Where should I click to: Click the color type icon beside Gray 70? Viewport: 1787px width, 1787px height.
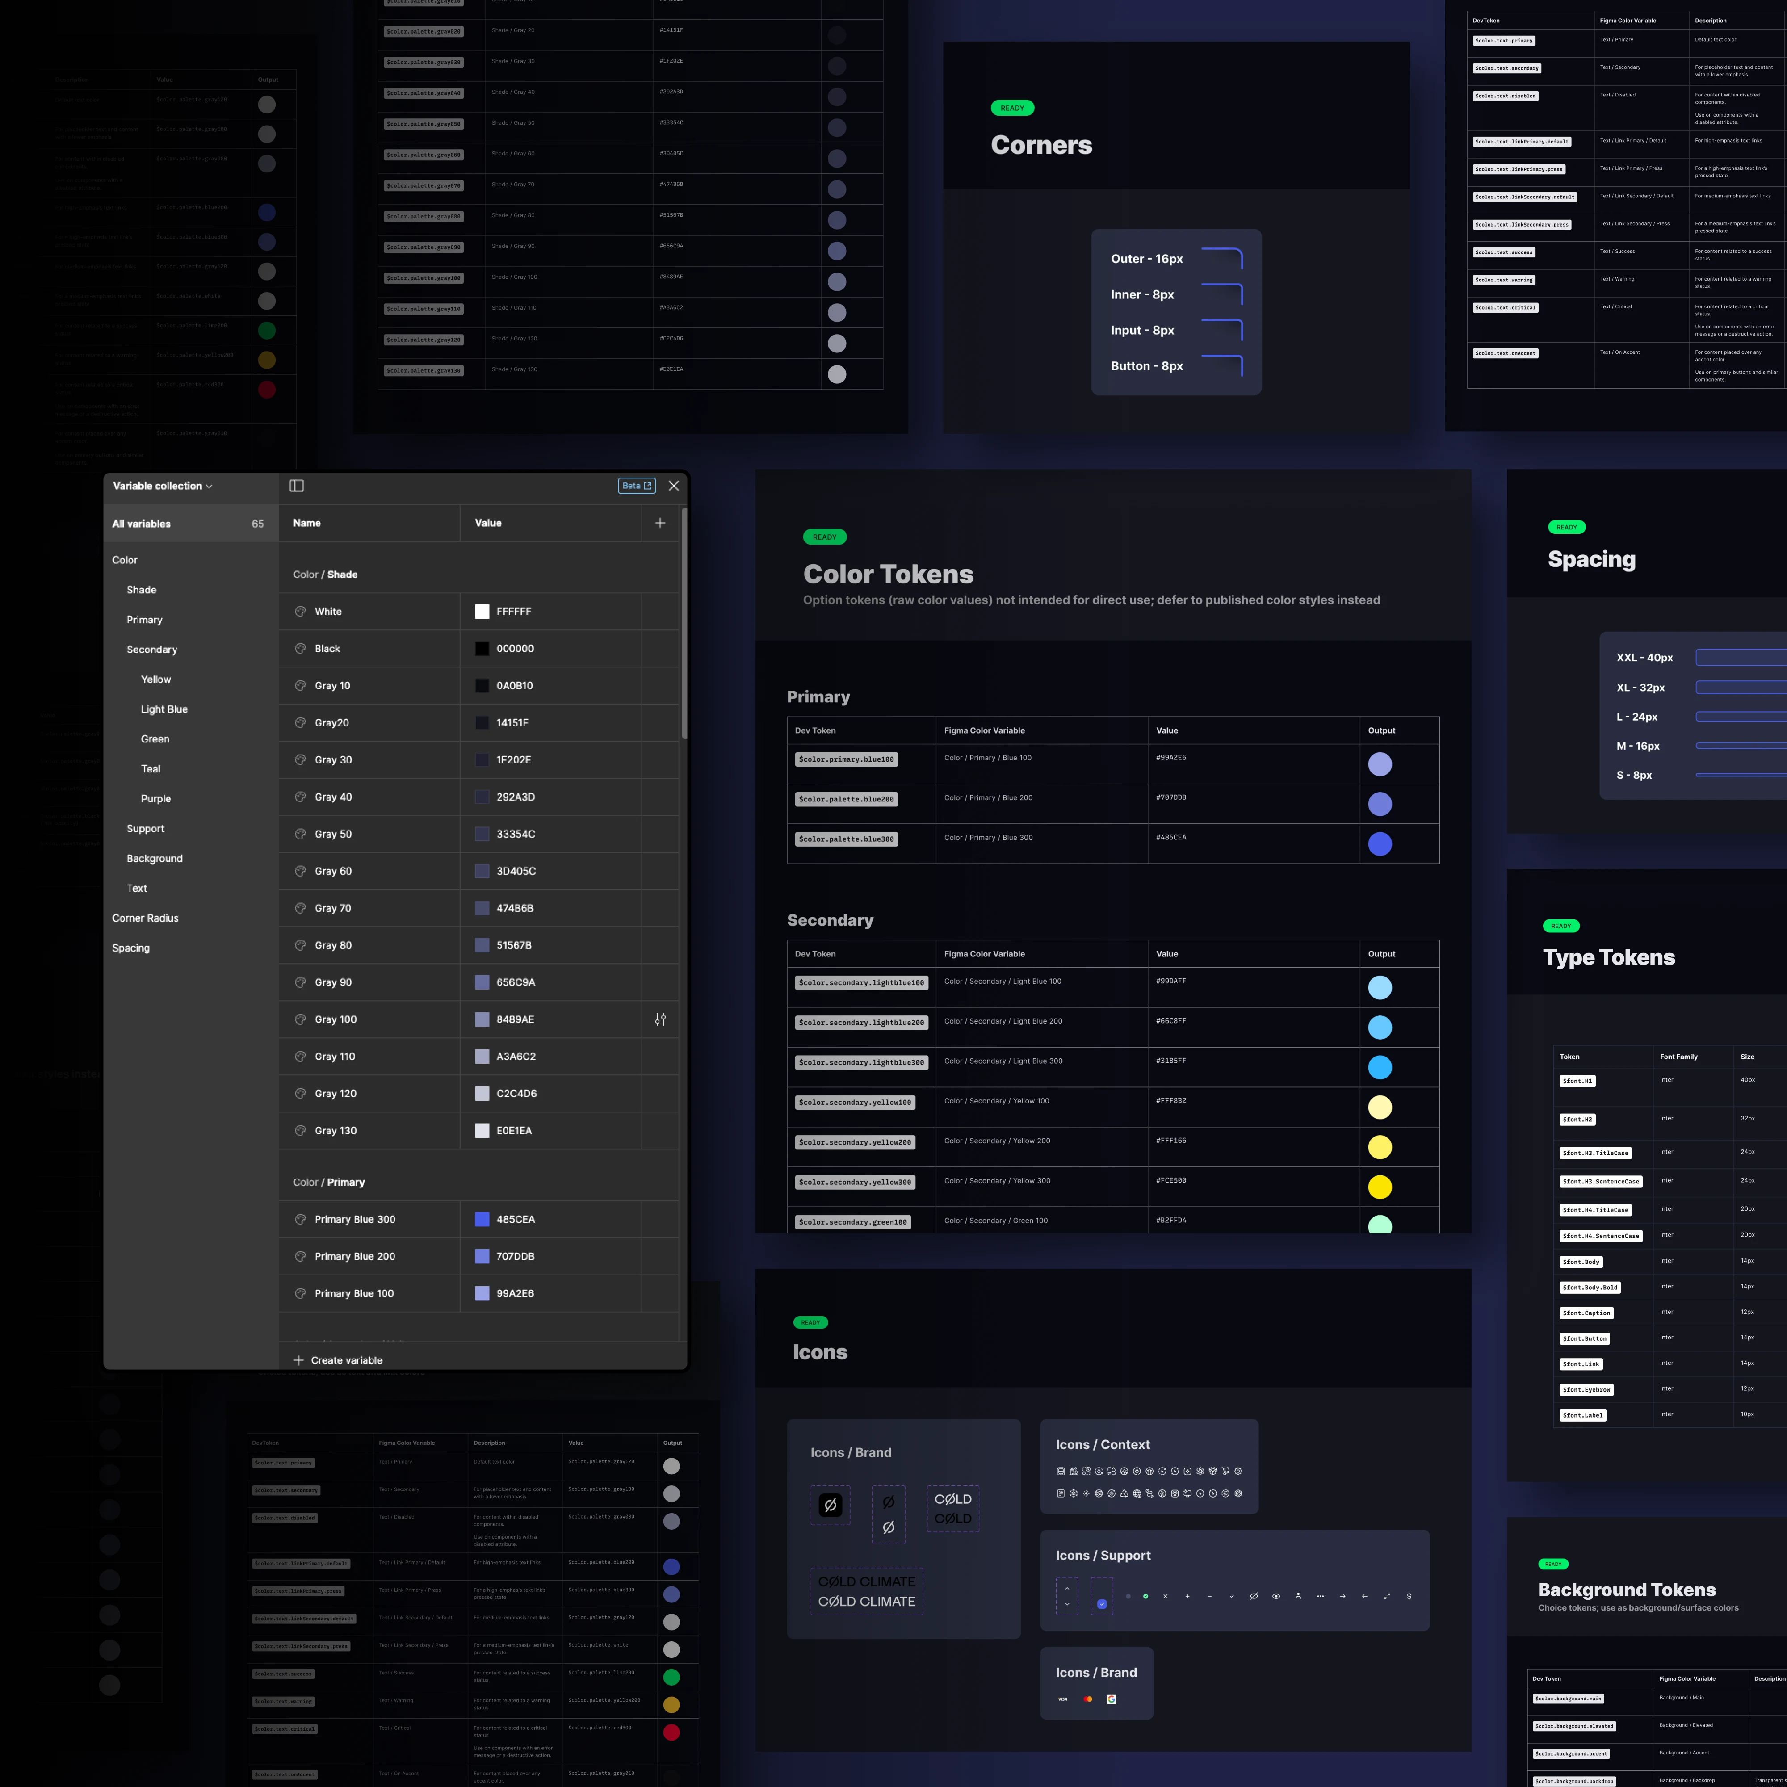point(300,908)
